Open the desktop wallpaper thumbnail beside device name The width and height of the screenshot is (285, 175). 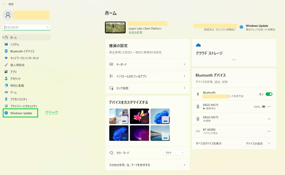pos(115,28)
